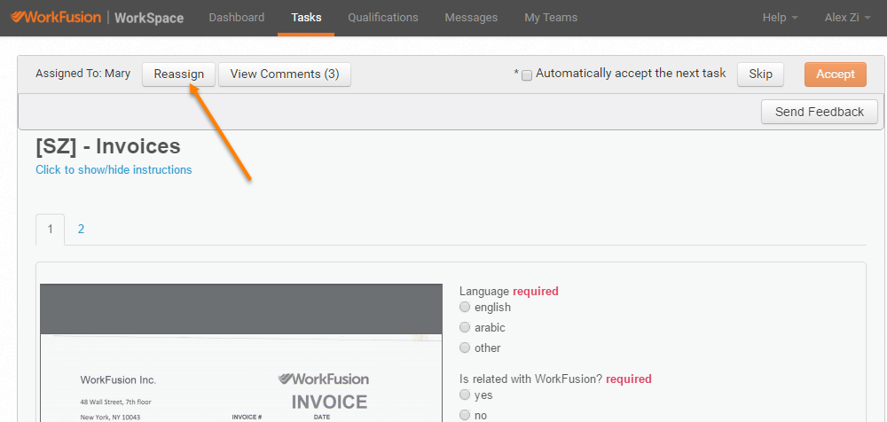Click the invoice document preview image
The height and width of the screenshot is (422, 887).
point(241,353)
